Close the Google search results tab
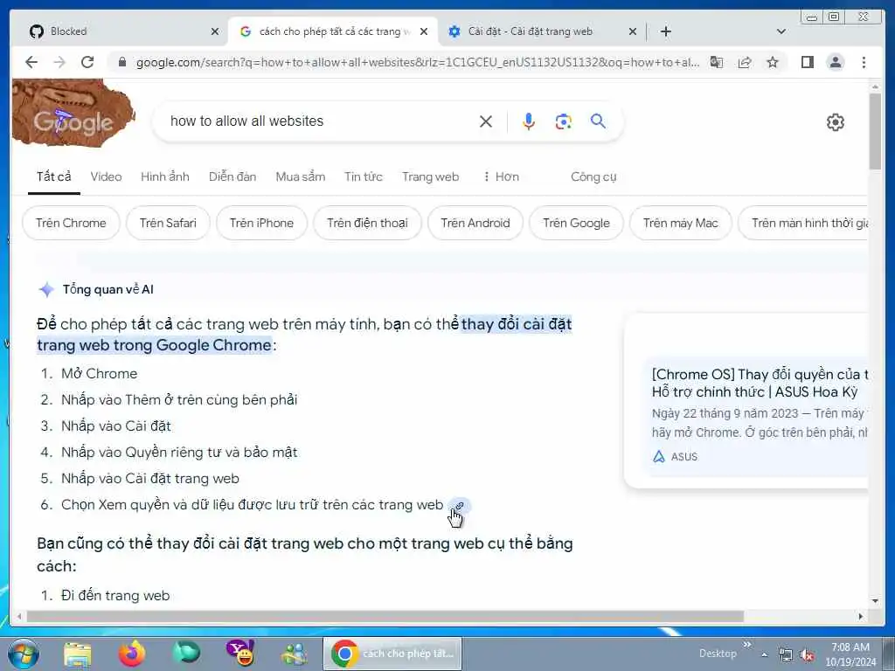The height and width of the screenshot is (671, 895). click(x=424, y=31)
